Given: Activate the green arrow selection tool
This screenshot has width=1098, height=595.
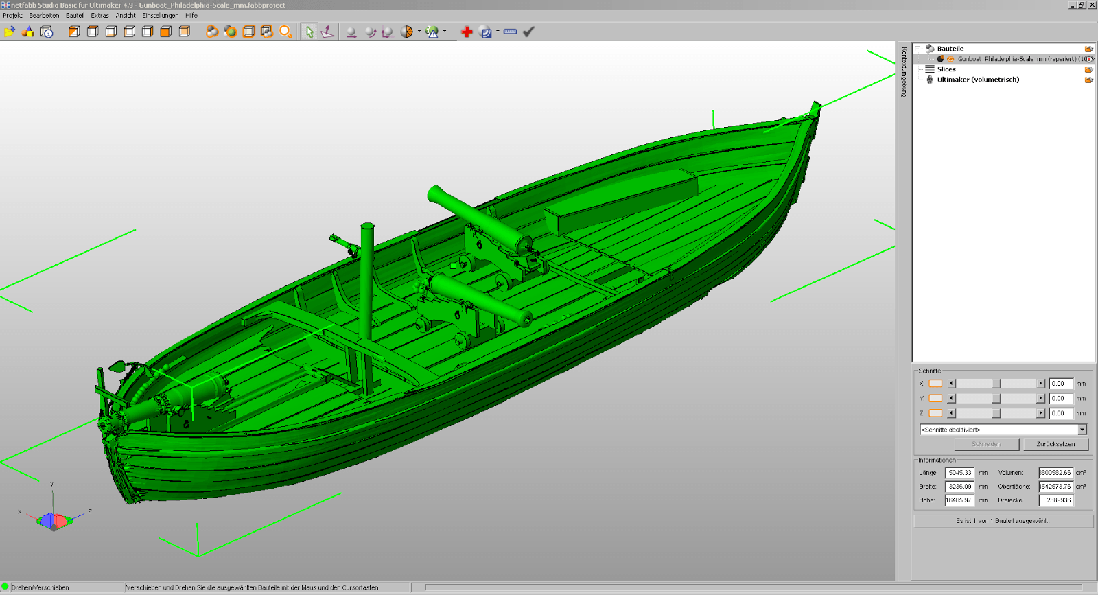Looking at the screenshot, I should pyautogui.click(x=309, y=32).
